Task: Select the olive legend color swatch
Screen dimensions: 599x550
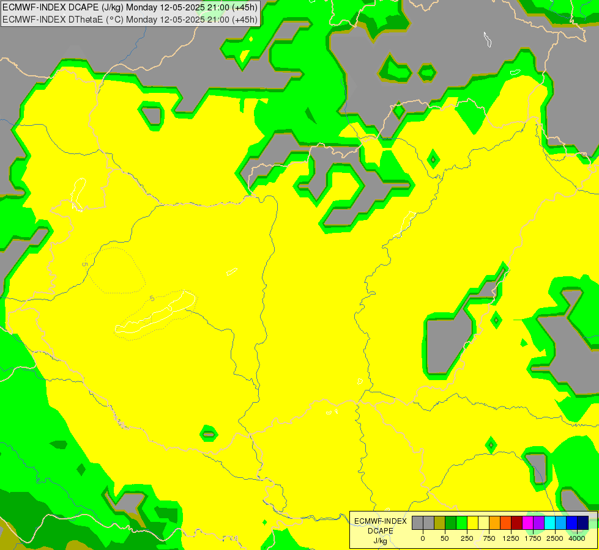Action: 439,523
